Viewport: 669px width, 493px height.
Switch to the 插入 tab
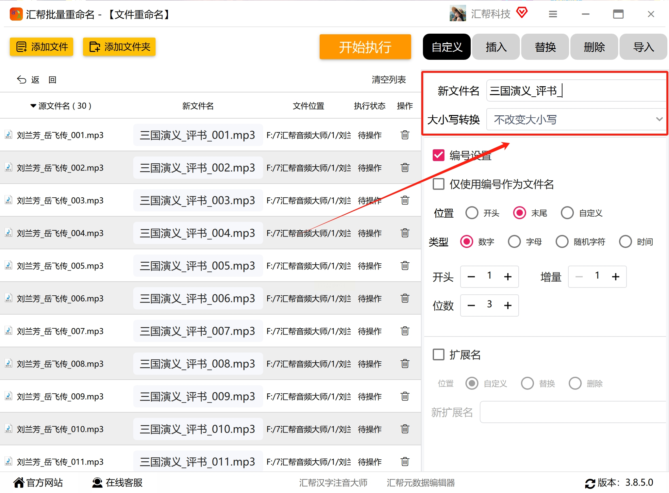pyautogui.click(x=496, y=47)
